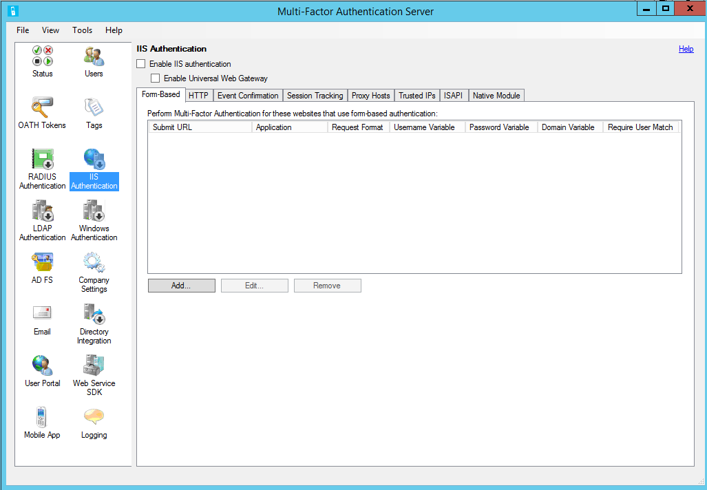Switch to the Session Tracking tab
The width and height of the screenshot is (707, 490).
tap(315, 96)
